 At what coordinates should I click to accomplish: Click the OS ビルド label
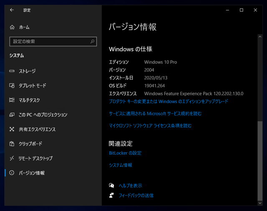tap(118, 85)
